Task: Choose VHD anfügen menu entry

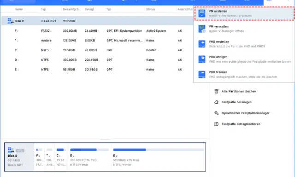Action: pyautogui.click(x=244, y=59)
